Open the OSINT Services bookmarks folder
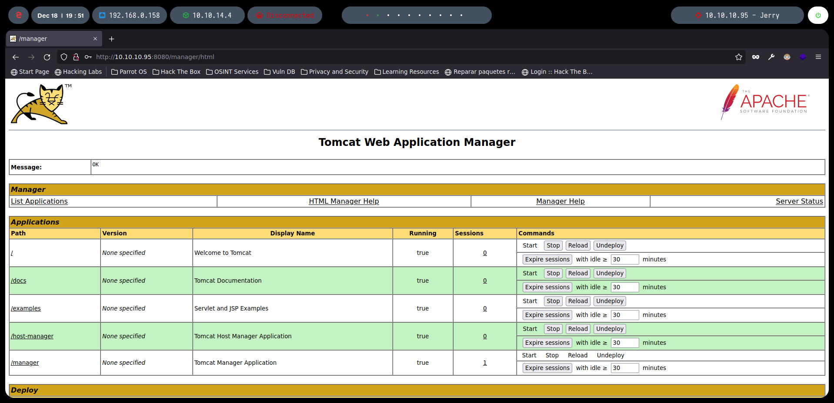The image size is (834, 403). (x=232, y=72)
